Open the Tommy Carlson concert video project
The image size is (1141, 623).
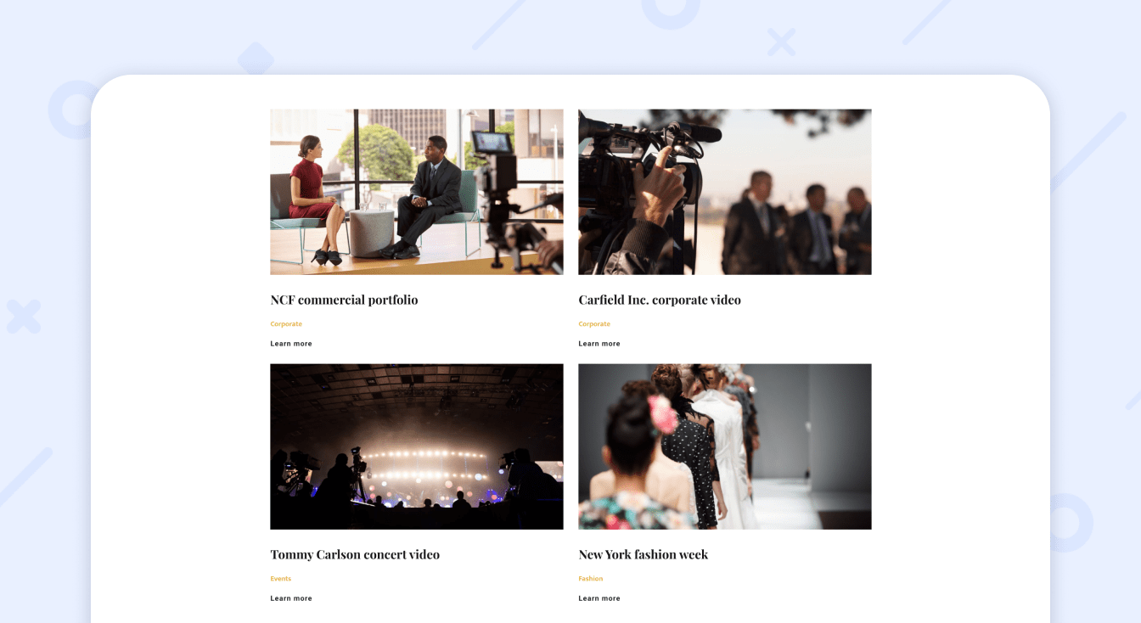click(x=355, y=554)
